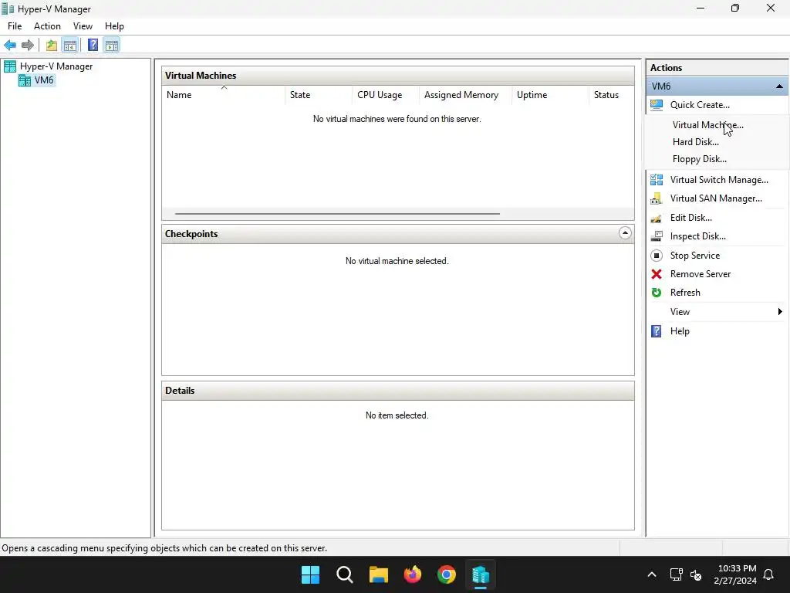The image size is (790, 593).
Task: Open the Action menu
Action: (47, 26)
